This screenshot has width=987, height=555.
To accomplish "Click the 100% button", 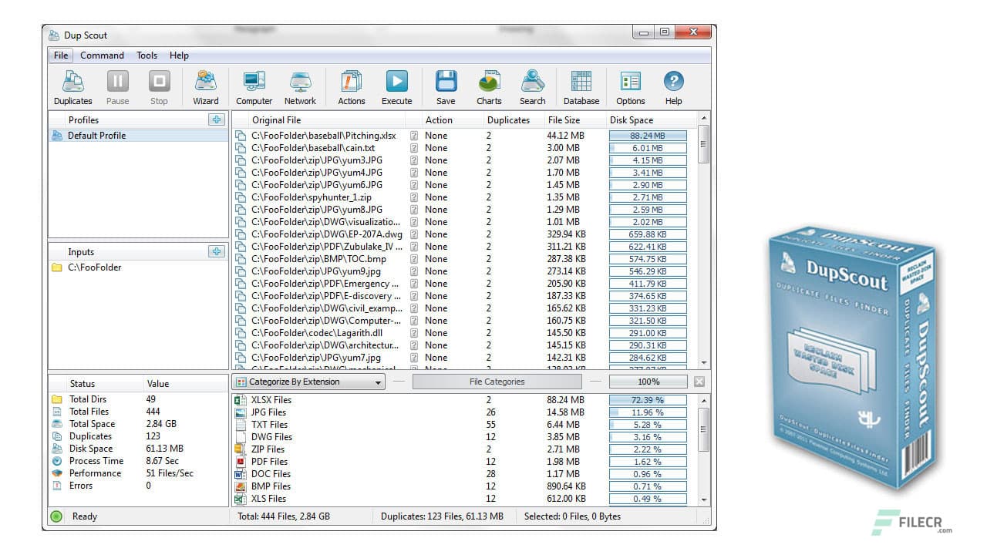I will tap(648, 382).
